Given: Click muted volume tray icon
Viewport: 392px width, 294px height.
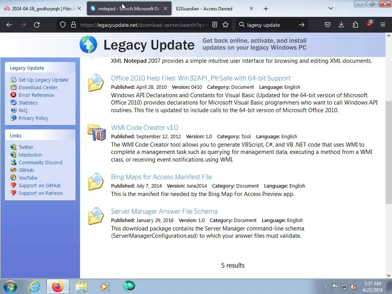Looking at the screenshot, I should [353, 287].
